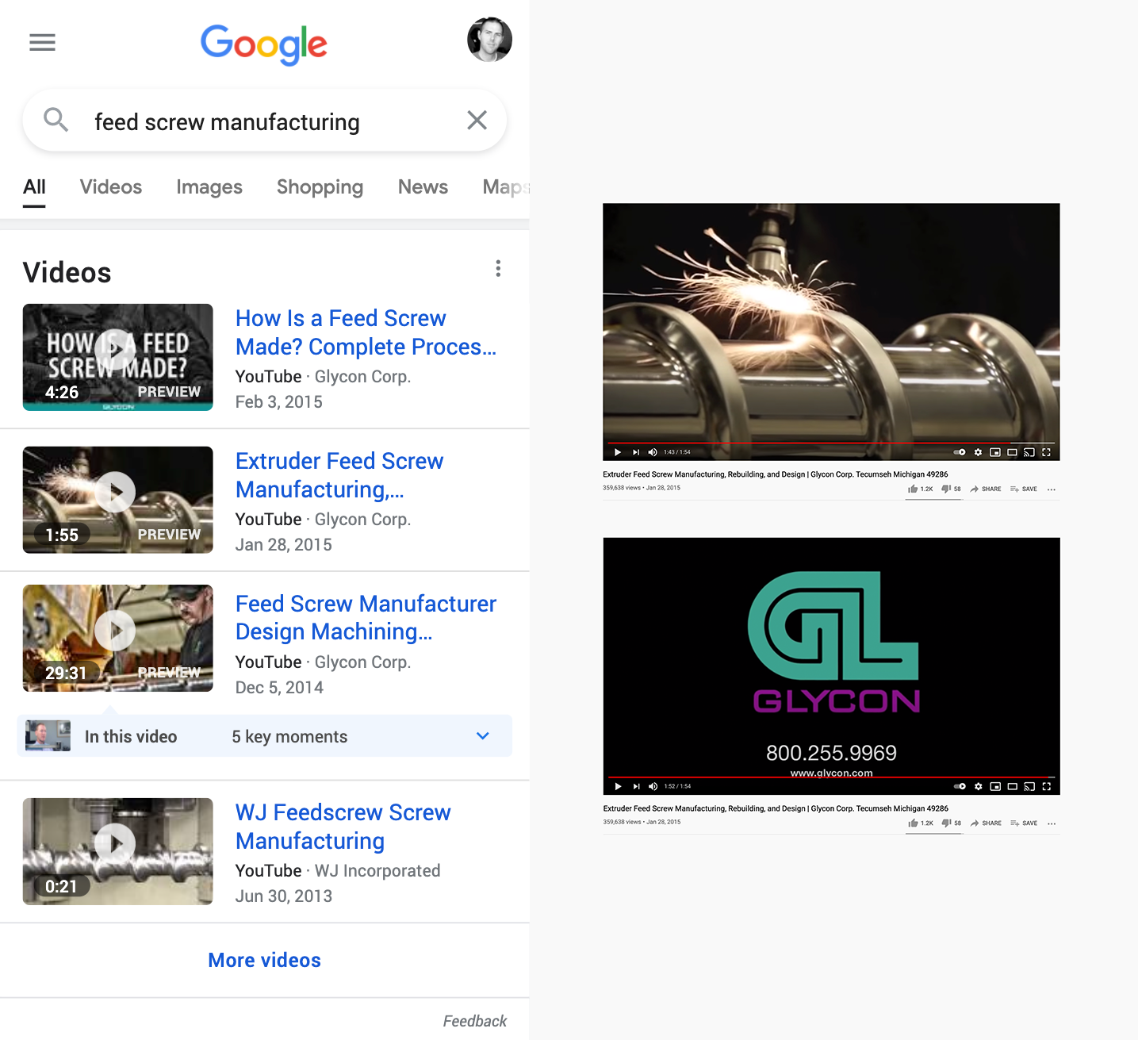Open 'Feed Screw Manufacturer Design Machining' link
This screenshot has height=1040, width=1138.
[x=366, y=617]
